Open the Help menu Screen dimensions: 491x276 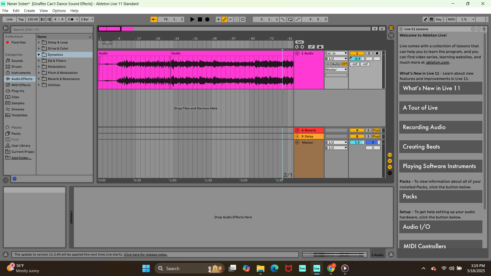[x=74, y=11]
